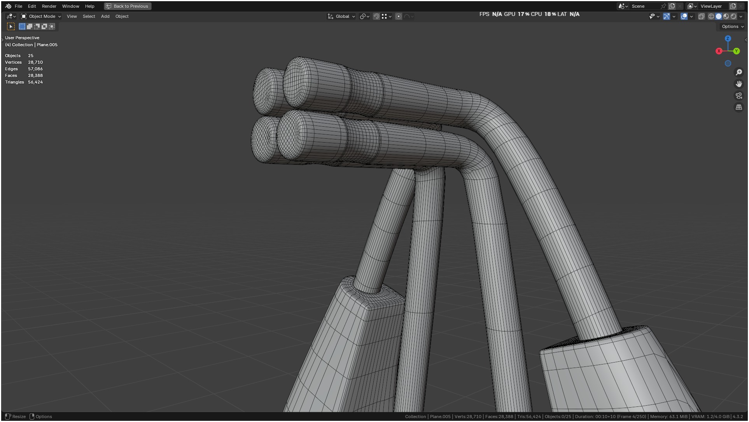Click Options mouse hint in status bar
Image resolution: width=749 pixels, height=422 pixels.
[41, 417]
